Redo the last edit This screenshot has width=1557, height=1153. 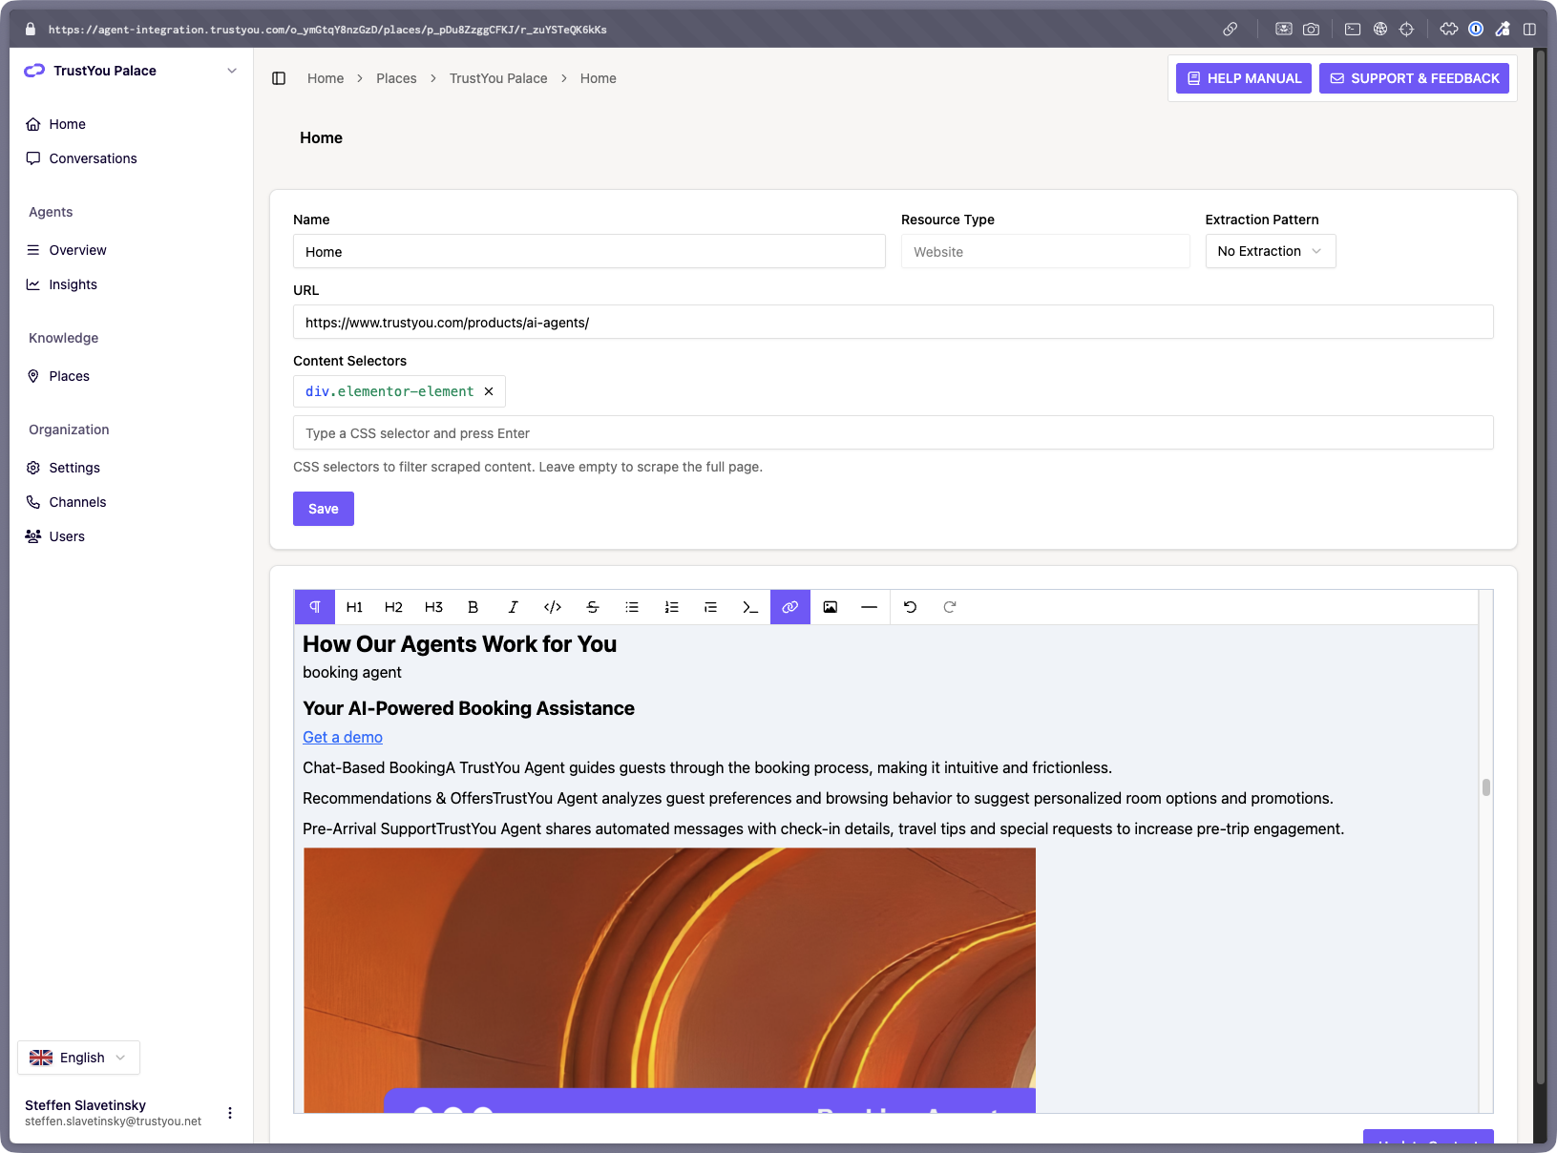950,607
